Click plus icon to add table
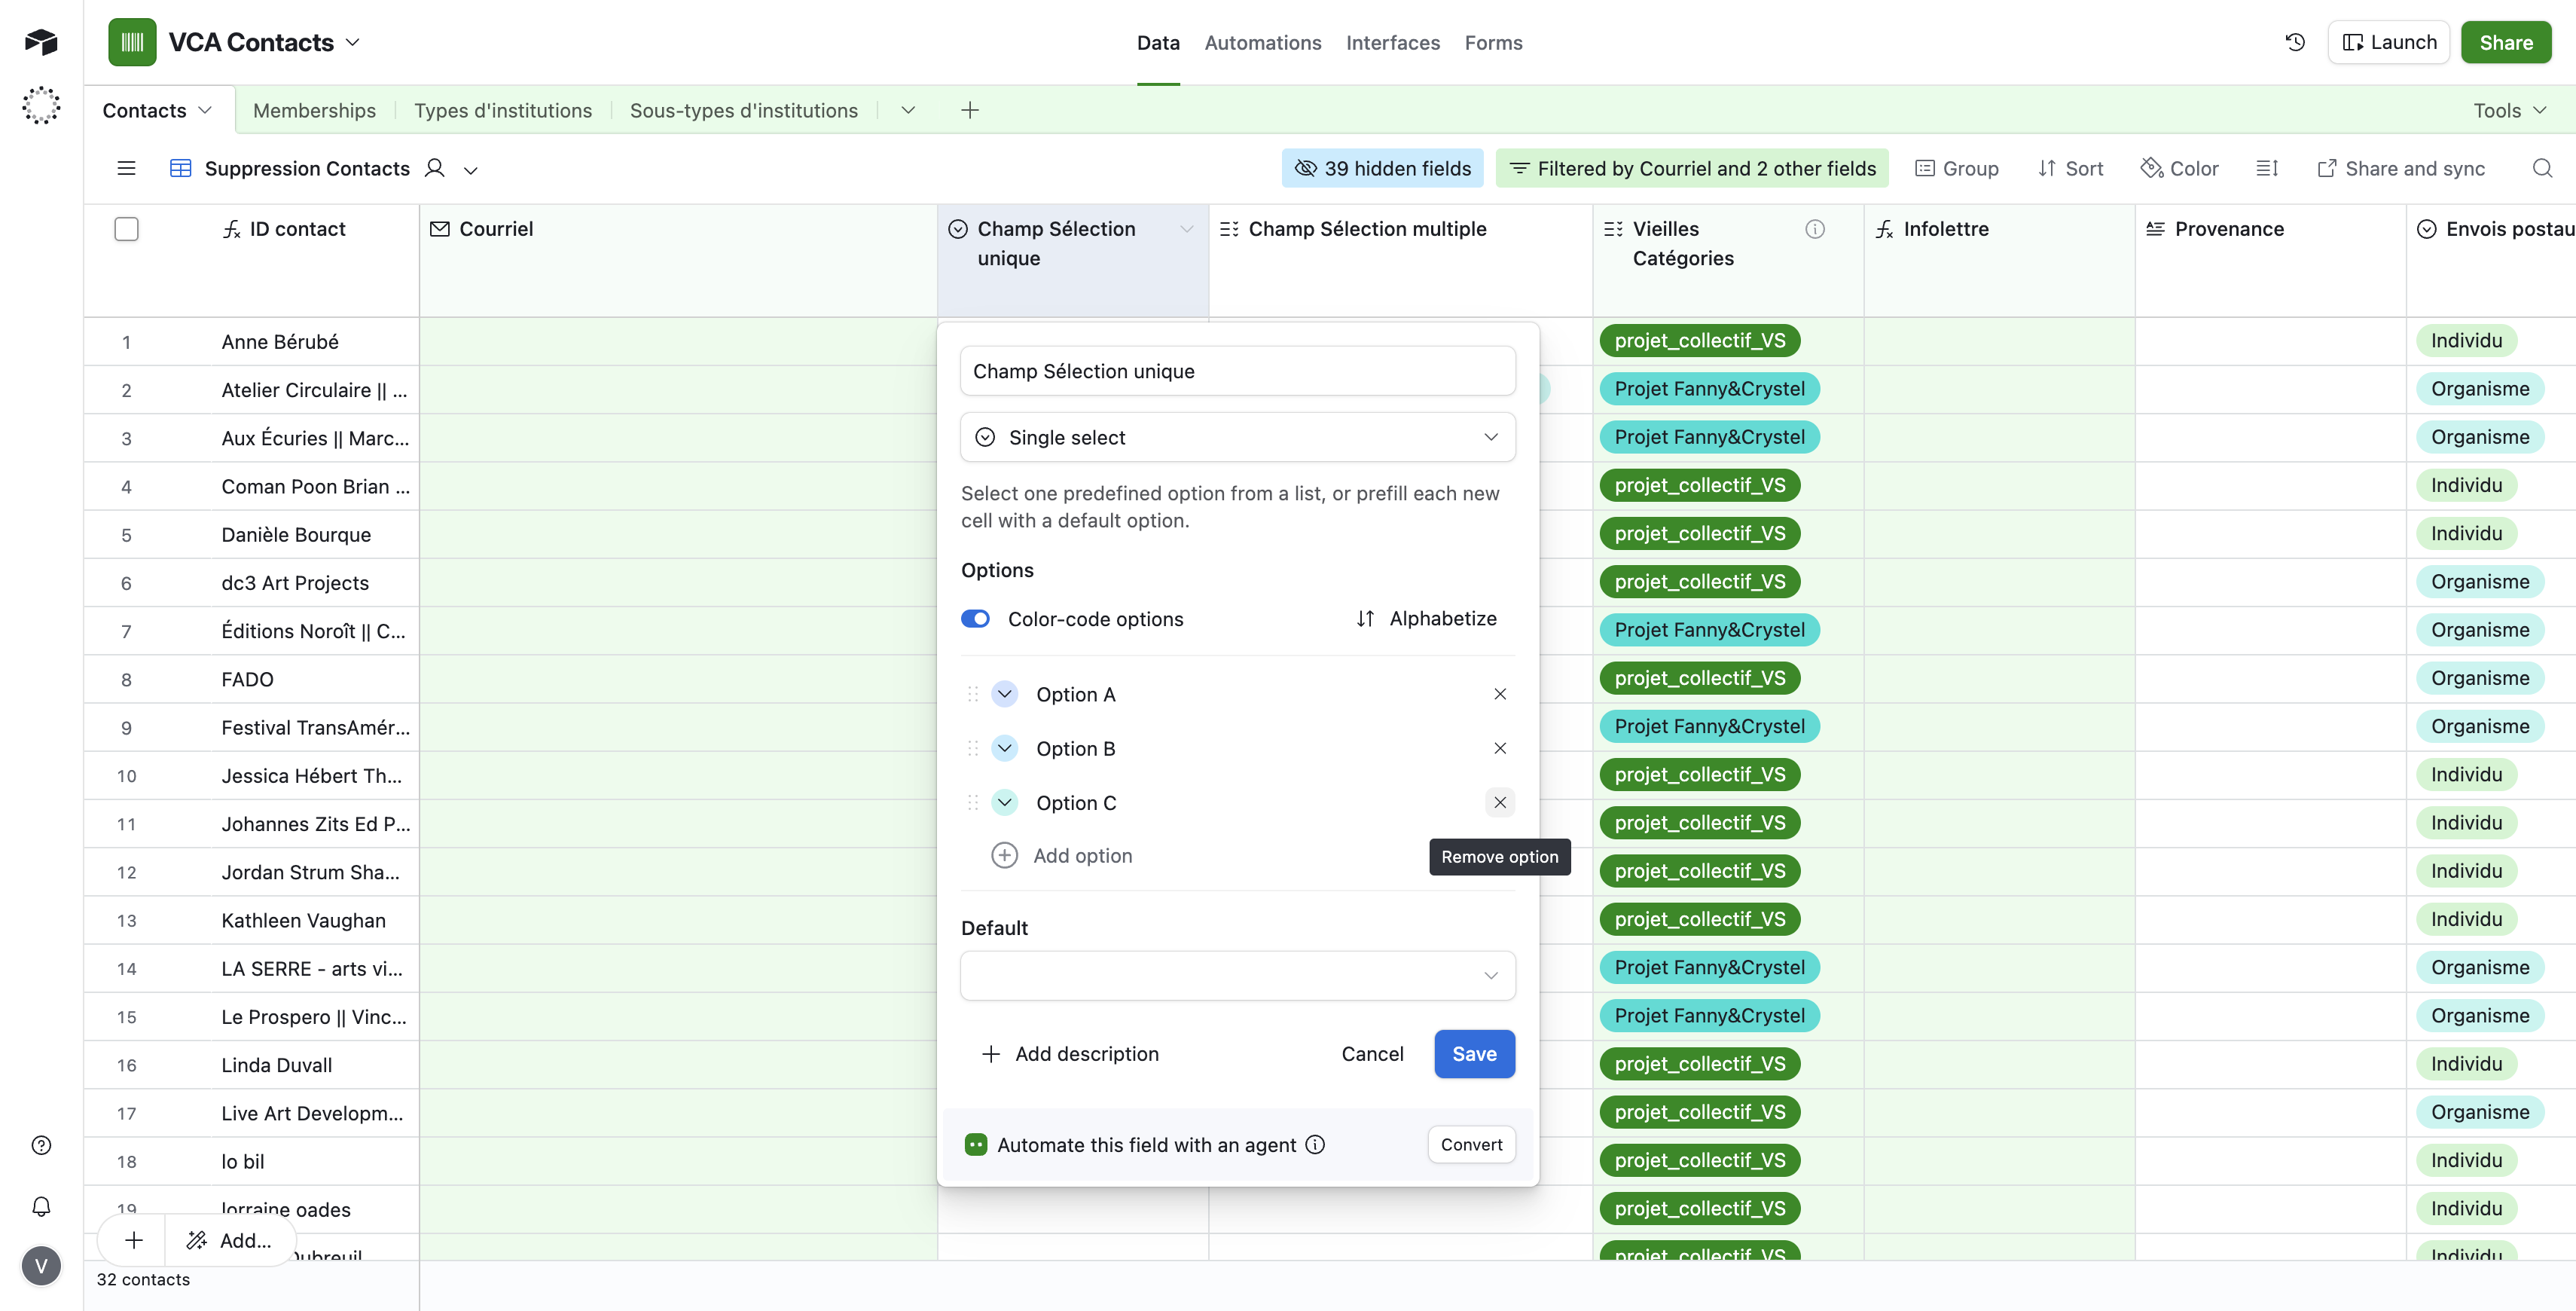The width and height of the screenshot is (2576, 1311). tap(969, 110)
